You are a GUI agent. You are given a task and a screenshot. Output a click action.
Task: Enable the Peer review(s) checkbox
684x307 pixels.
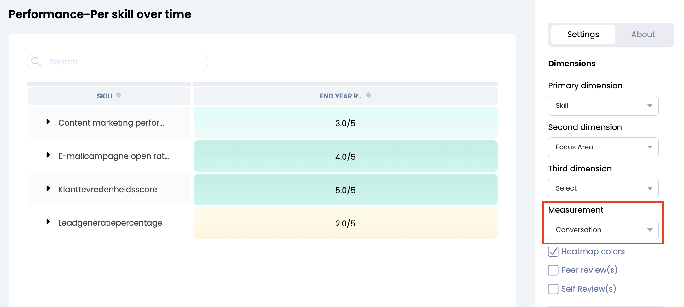553,270
